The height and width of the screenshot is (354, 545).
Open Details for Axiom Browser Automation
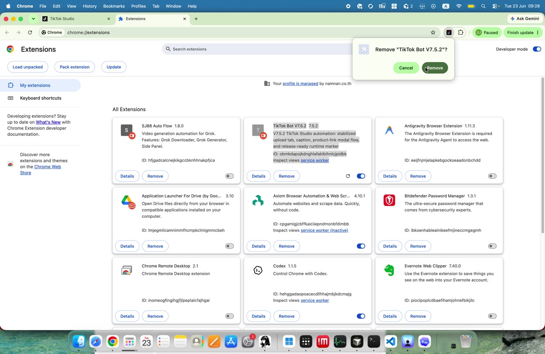tap(258, 246)
